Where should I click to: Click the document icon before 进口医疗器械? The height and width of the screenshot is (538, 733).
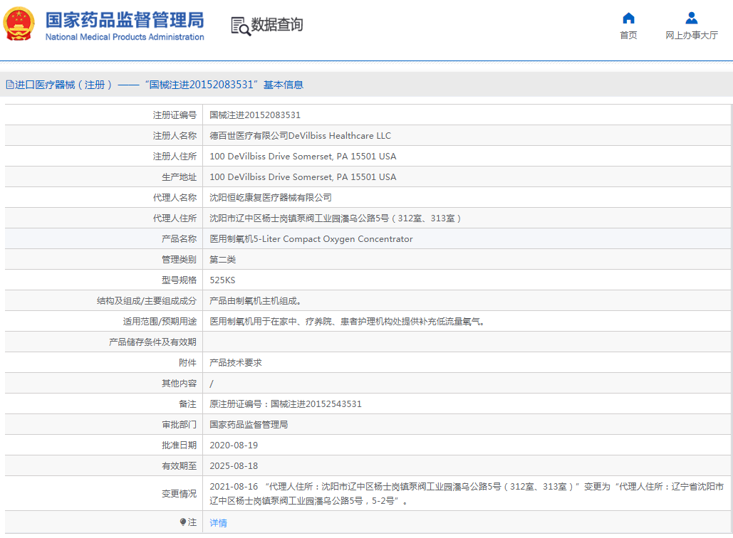coord(9,85)
